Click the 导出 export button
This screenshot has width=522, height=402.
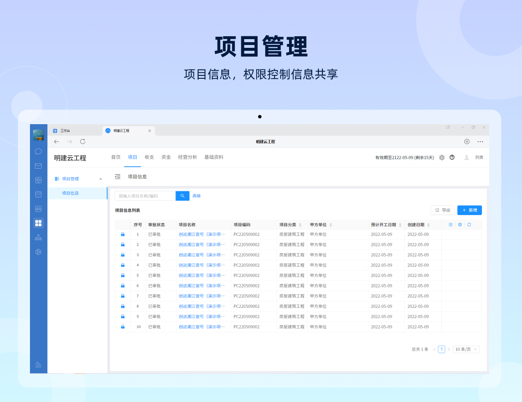pos(443,210)
